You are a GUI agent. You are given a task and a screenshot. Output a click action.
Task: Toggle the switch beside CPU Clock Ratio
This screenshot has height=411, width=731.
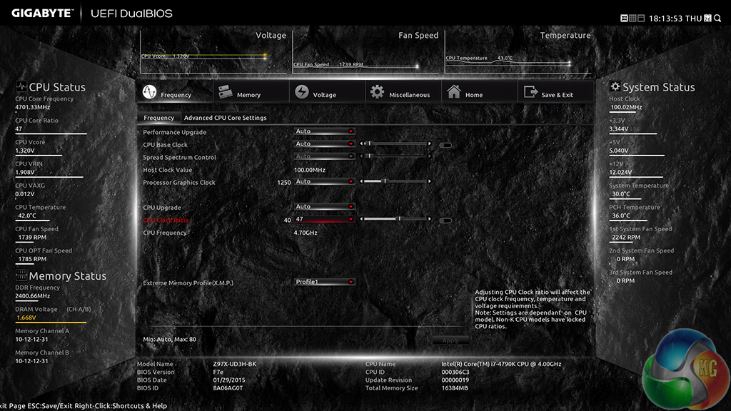(445, 220)
